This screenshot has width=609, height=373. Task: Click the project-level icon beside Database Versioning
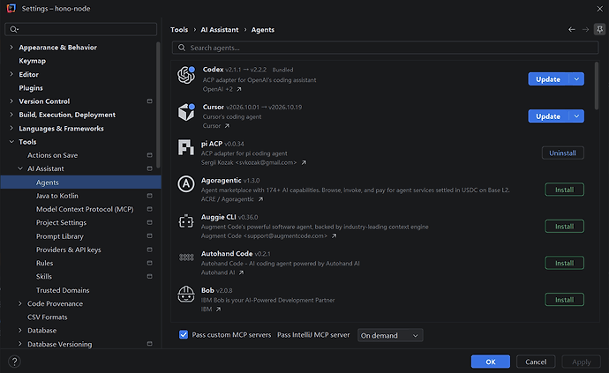149,344
